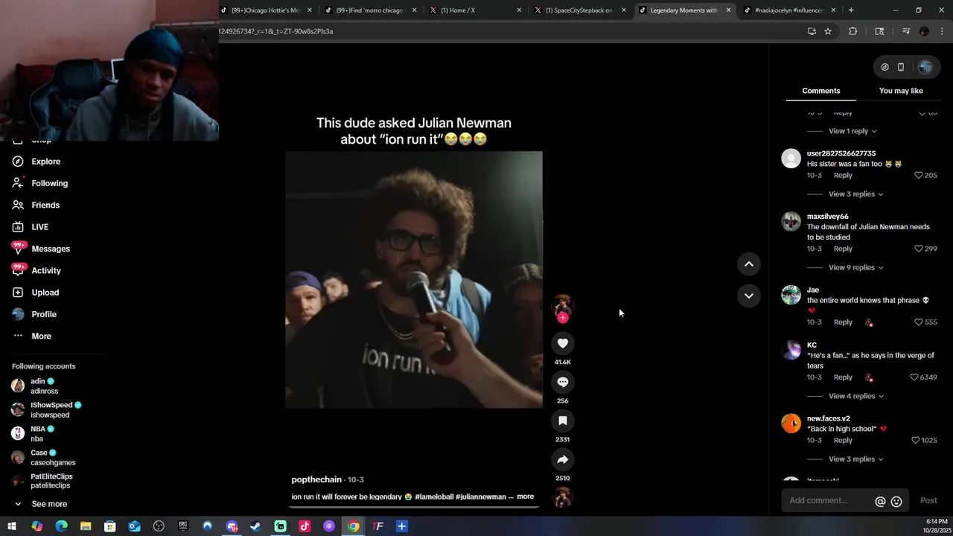This screenshot has height=536, width=953.
Task: Like user2827526627735's comment
Action: click(918, 175)
